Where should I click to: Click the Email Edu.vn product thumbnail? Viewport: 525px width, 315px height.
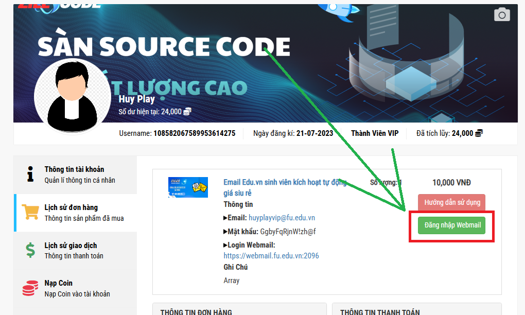pos(188,187)
